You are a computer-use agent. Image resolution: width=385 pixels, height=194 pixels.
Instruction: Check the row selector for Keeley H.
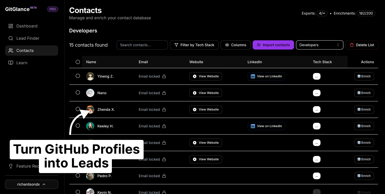pyautogui.click(x=78, y=126)
